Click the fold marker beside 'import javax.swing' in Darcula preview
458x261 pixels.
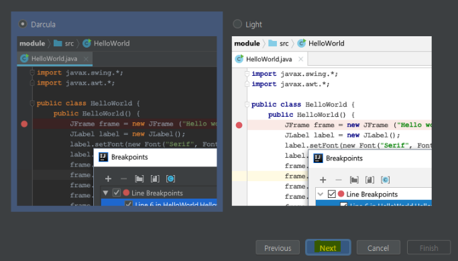[x=32, y=72]
